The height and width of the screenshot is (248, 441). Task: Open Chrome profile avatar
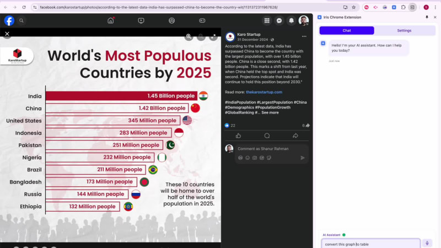[426, 7]
